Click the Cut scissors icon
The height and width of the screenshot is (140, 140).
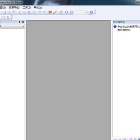pos(19,12)
